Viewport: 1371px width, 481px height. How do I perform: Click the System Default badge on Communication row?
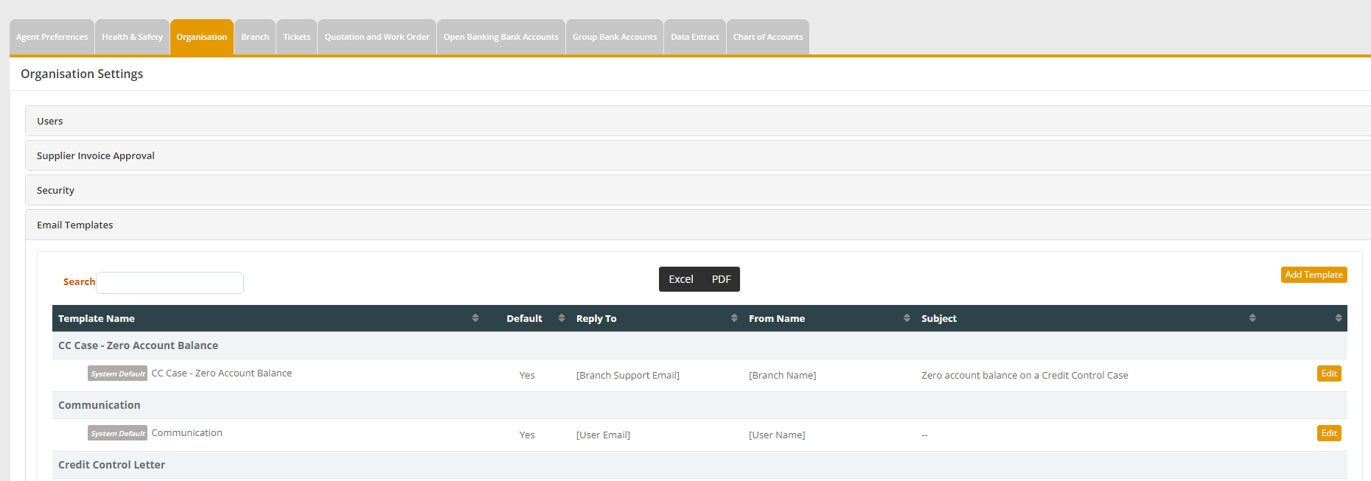[118, 433]
